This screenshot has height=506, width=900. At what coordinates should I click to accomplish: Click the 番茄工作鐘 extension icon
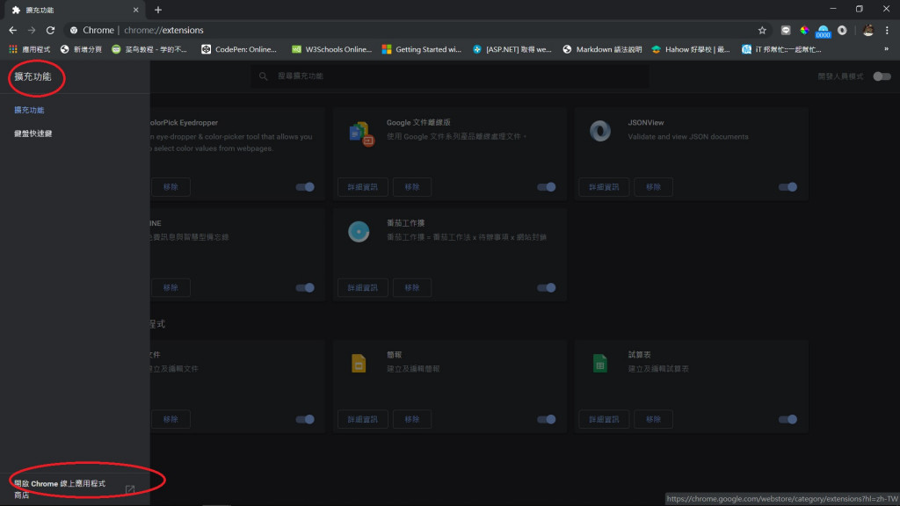click(x=359, y=232)
